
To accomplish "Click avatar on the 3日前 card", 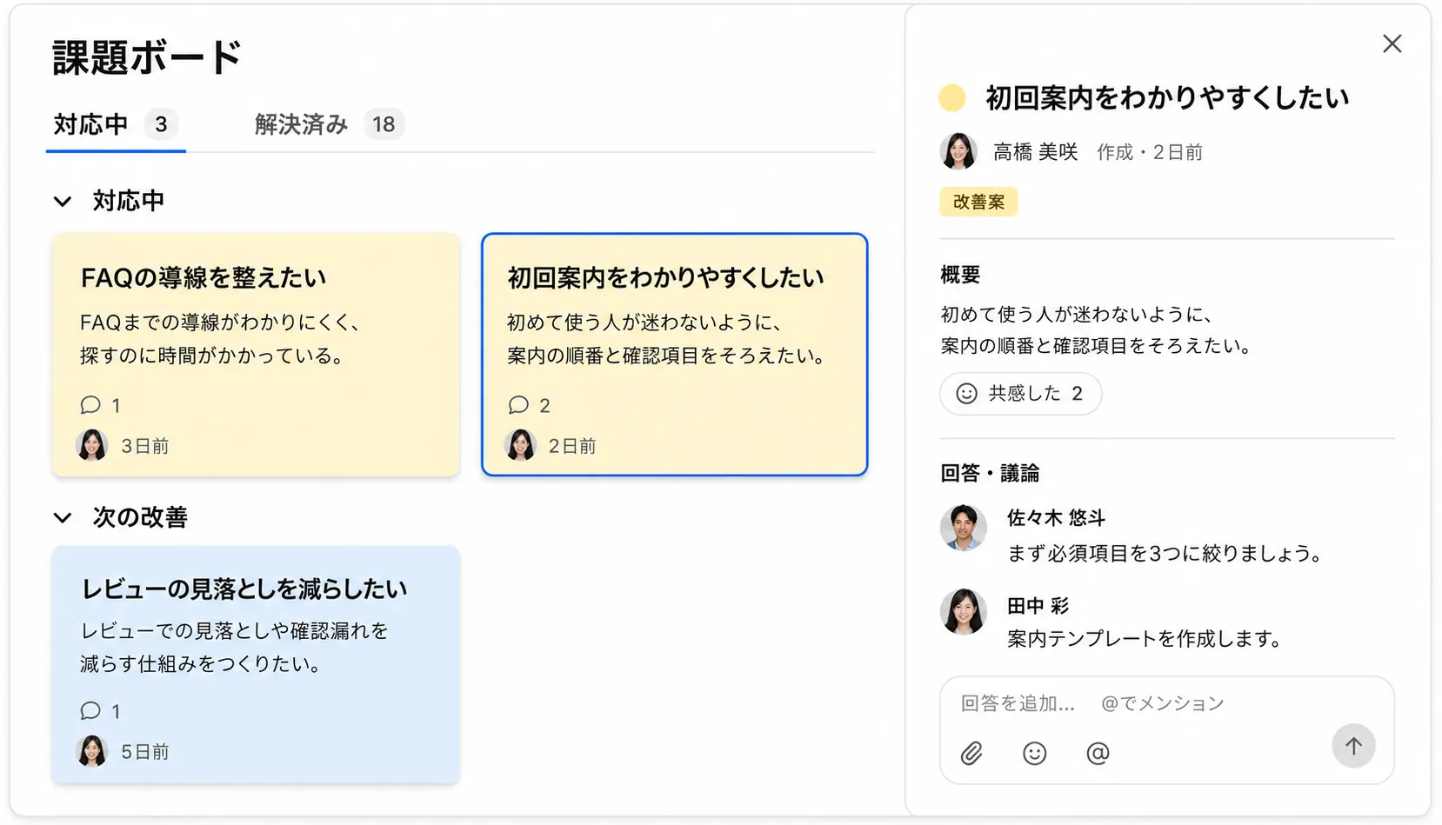I will click(92, 445).
